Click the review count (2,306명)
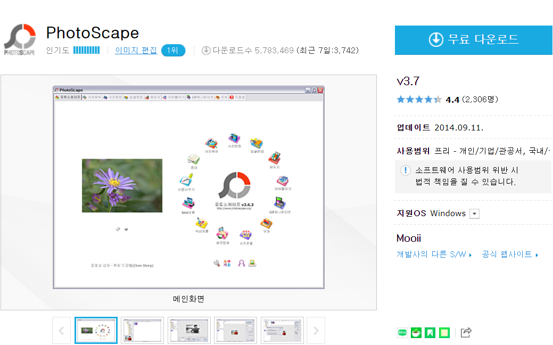The height and width of the screenshot is (345, 553). click(480, 100)
